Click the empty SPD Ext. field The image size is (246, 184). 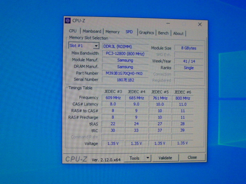[x=189, y=54]
